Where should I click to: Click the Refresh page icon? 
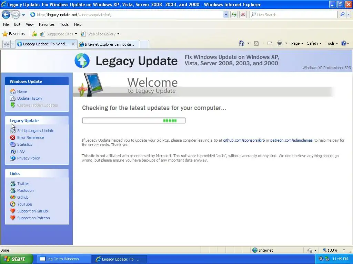234,14
